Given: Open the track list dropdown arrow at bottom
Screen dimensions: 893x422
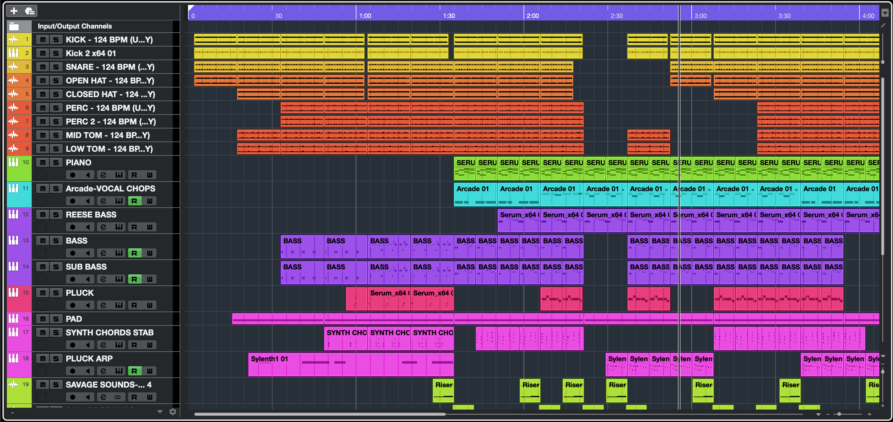Looking at the screenshot, I should point(160,412).
